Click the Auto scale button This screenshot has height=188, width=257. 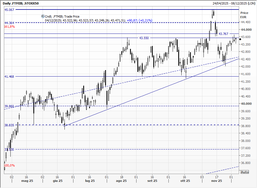244,172
